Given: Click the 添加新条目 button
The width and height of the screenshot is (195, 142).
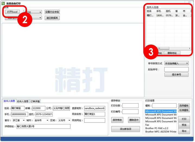Looking at the screenshot, I should tap(126, 129).
